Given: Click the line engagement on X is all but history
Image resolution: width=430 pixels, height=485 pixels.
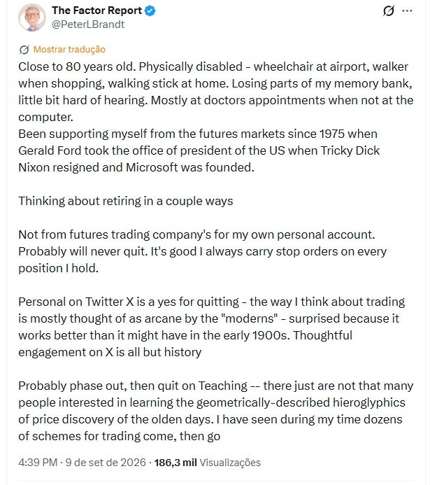Looking at the screenshot, I should 110,352.
